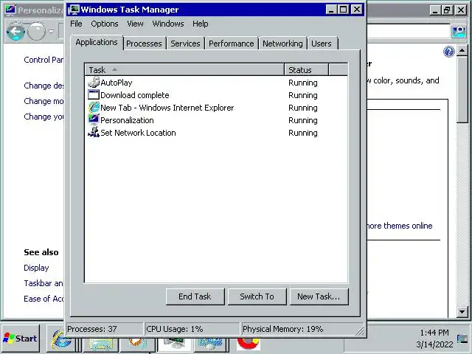Image resolution: width=472 pixels, height=354 pixels.
Task: Select the Applications tab
Action: [x=97, y=43]
